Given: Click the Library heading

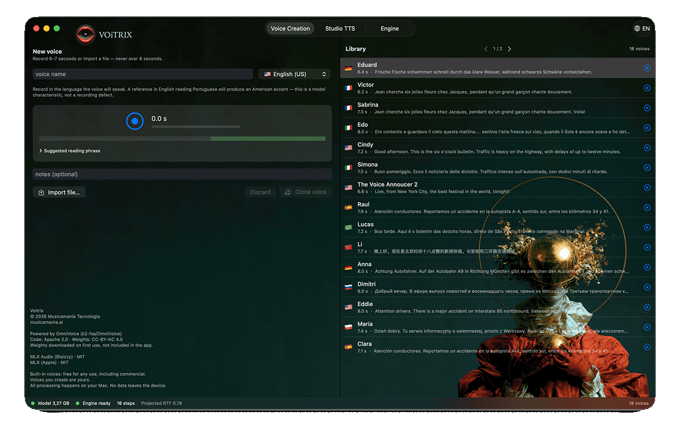Looking at the screenshot, I should [355, 49].
